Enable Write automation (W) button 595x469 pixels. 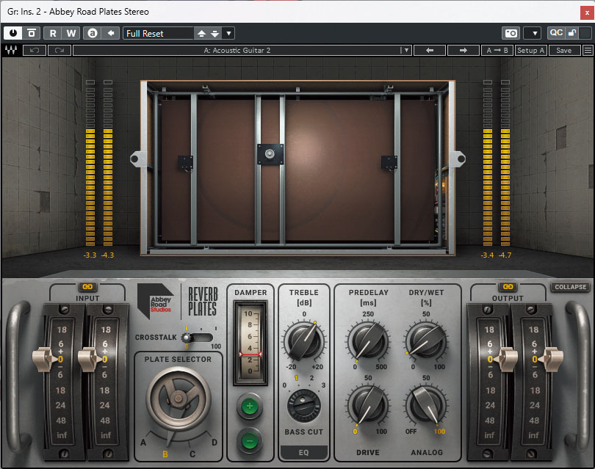pos(71,33)
